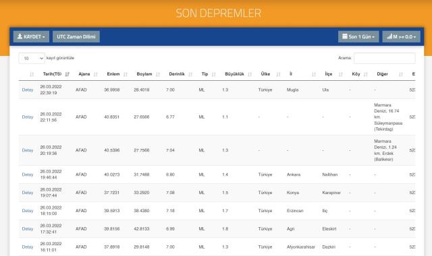Select the Muğla cell in the first row
Screen dimensions: 432x256
[292, 90]
